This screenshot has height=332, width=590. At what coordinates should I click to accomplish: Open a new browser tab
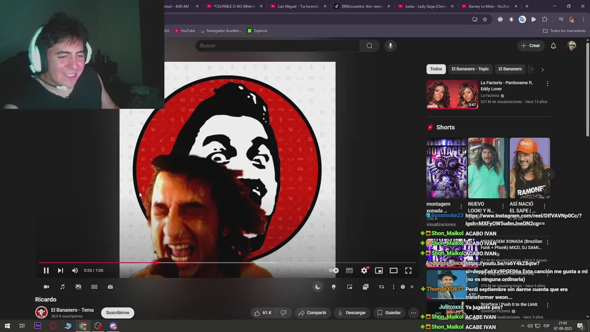[x=527, y=6]
